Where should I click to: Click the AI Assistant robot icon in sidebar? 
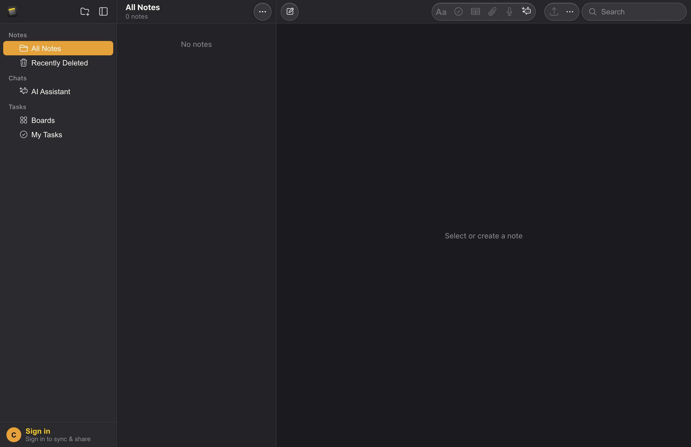click(x=23, y=91)
